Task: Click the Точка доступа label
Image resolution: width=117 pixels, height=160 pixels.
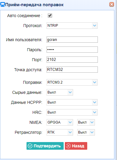Action: click(x=28, y=70)
